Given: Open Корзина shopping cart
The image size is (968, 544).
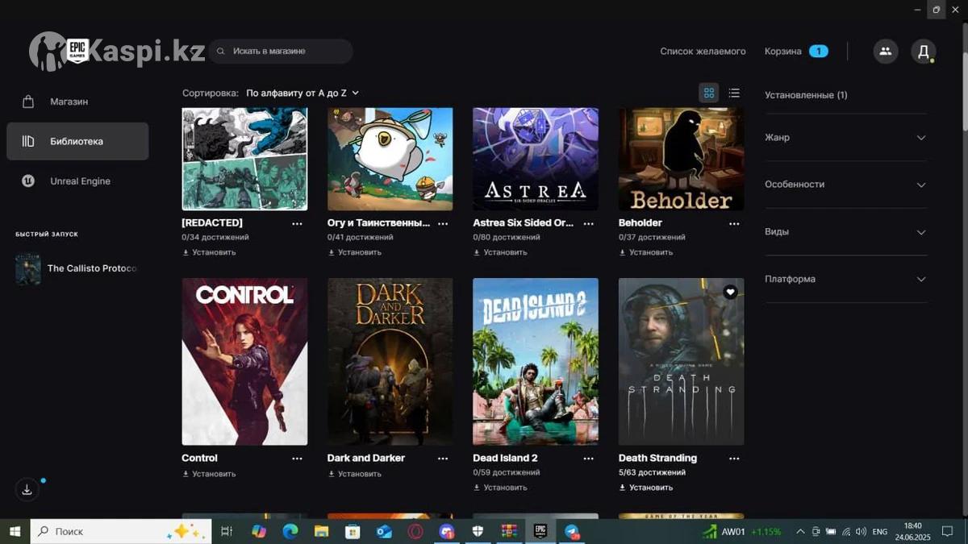Looking at the screenshot, I should point(796,51).
